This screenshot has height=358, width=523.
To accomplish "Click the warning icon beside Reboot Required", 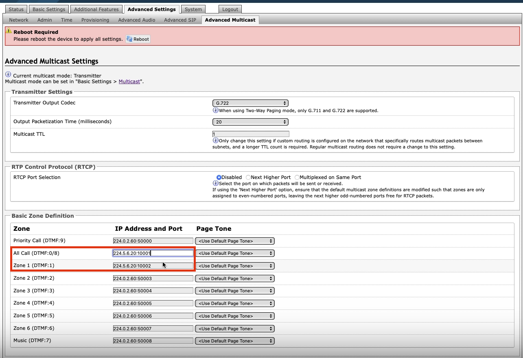I will click(x=9, y=31).
